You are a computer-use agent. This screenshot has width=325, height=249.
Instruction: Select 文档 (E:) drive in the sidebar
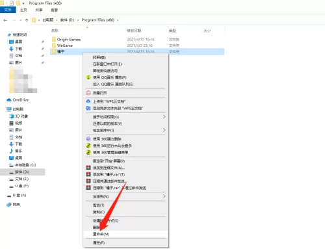pos(21,179)
